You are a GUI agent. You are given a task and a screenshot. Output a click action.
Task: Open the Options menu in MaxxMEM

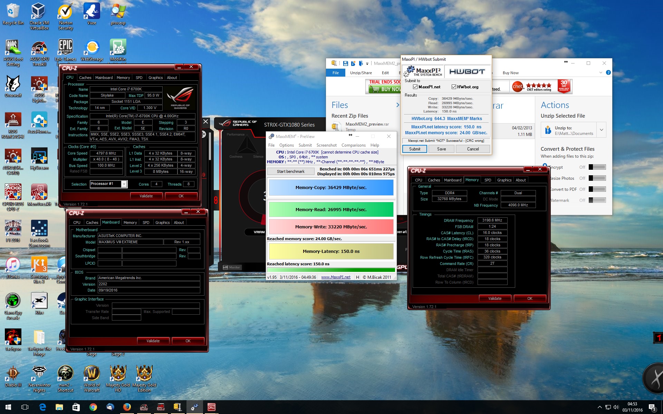click(x=286, y=145)
